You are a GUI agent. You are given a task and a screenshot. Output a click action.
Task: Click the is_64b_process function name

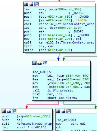click(60, 90)
